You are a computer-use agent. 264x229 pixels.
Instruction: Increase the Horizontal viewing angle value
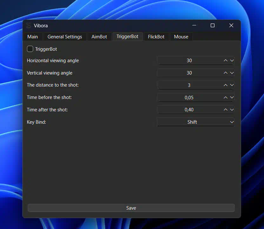(226, 60)
